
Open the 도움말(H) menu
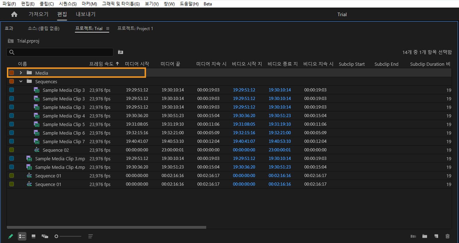point(189,4)
